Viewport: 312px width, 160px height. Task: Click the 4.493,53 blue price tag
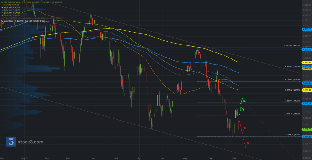pos(307,29)
